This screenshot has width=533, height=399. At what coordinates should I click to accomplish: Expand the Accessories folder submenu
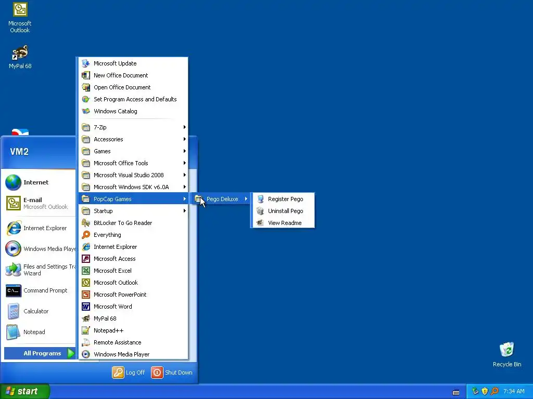(134, 139)
